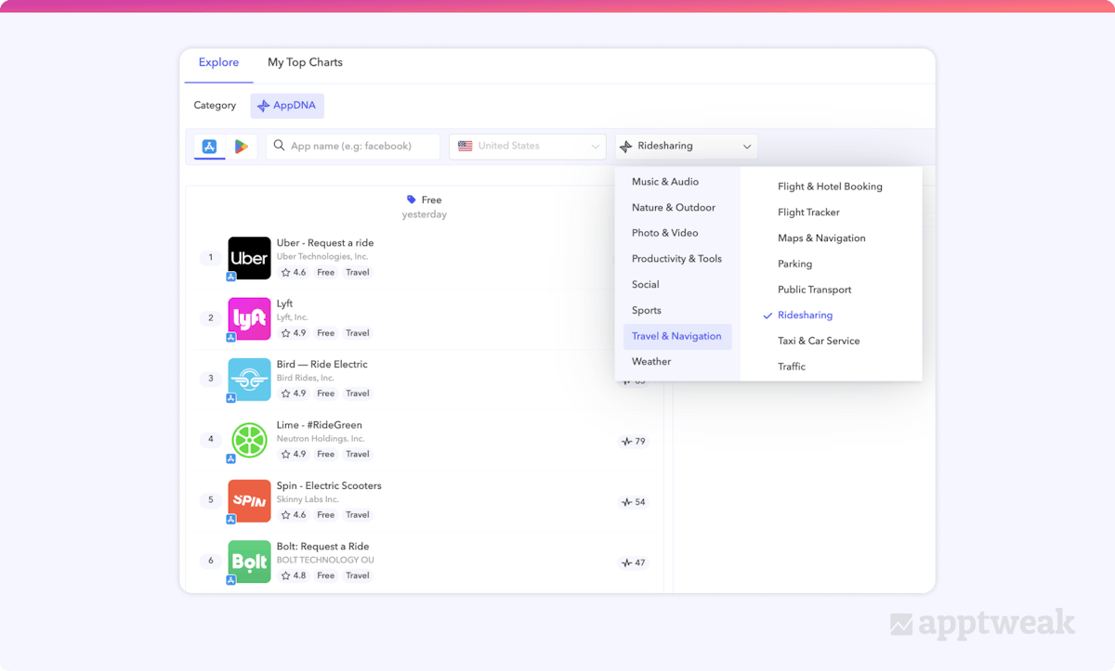Image resolution: width=1115 pixels, height=671 pixels.
Task: Click the star rating of Uber
Action: 294,273
